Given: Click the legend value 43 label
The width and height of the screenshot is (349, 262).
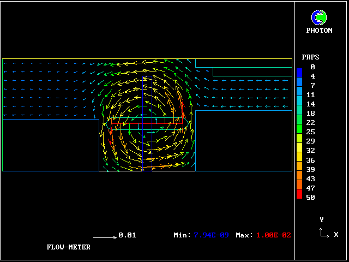Looking at the screenshot, I should (310, 178).
